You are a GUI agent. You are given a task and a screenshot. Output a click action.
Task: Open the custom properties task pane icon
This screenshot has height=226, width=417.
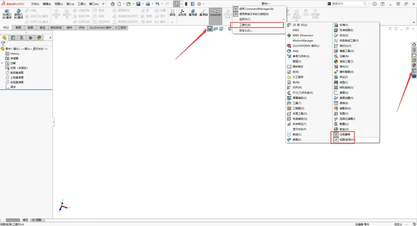414,70
